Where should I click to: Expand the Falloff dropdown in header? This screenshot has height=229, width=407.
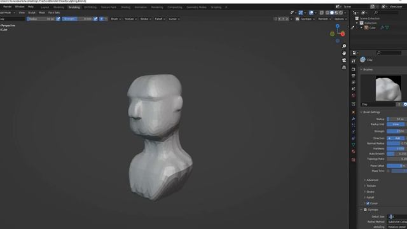tap(160, 19)
